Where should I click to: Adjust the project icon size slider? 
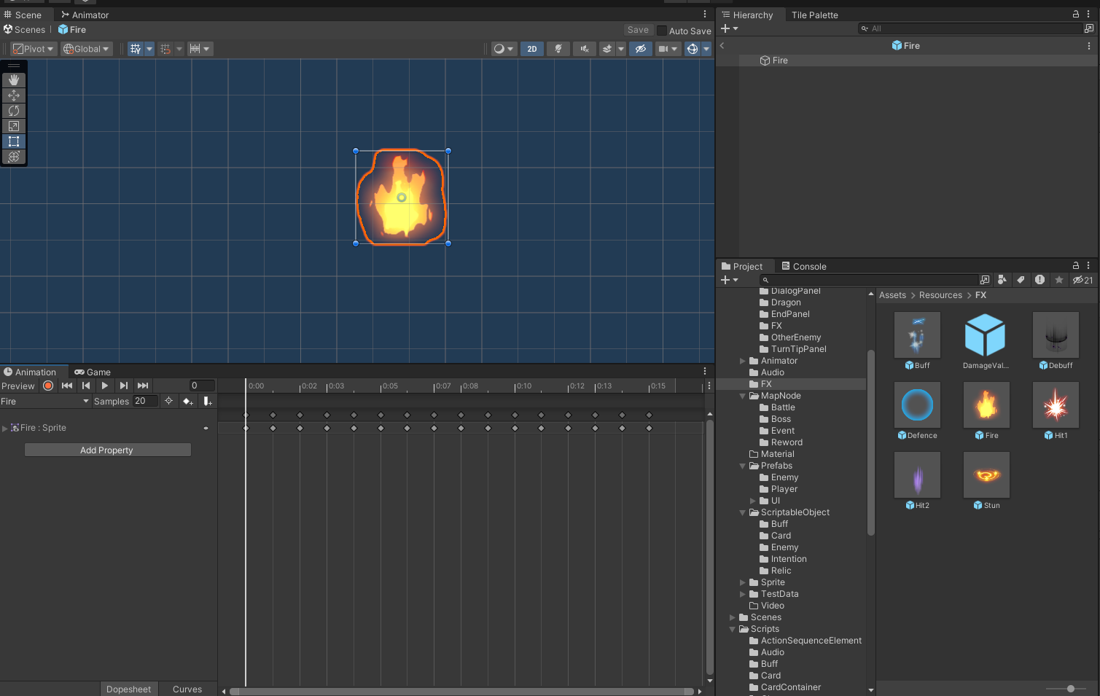tap(1070, 689)
